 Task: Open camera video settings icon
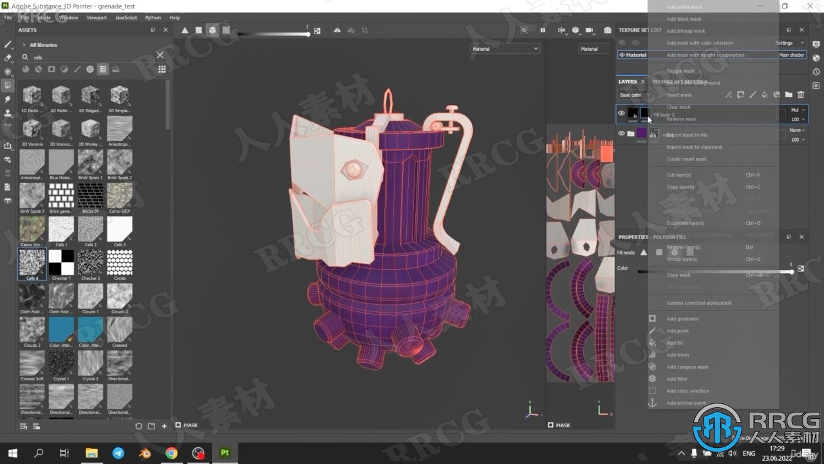[x=590, y=30]
